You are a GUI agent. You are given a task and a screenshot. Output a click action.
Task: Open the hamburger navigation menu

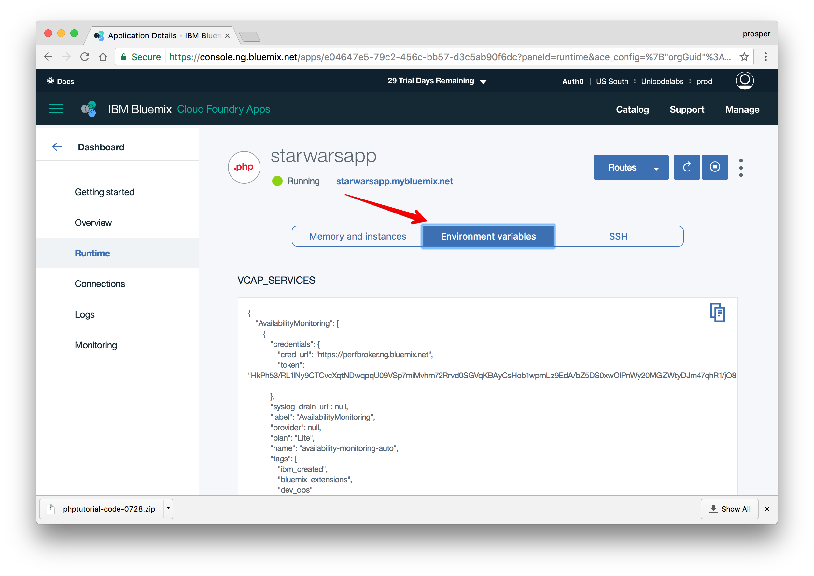[56, 109]
